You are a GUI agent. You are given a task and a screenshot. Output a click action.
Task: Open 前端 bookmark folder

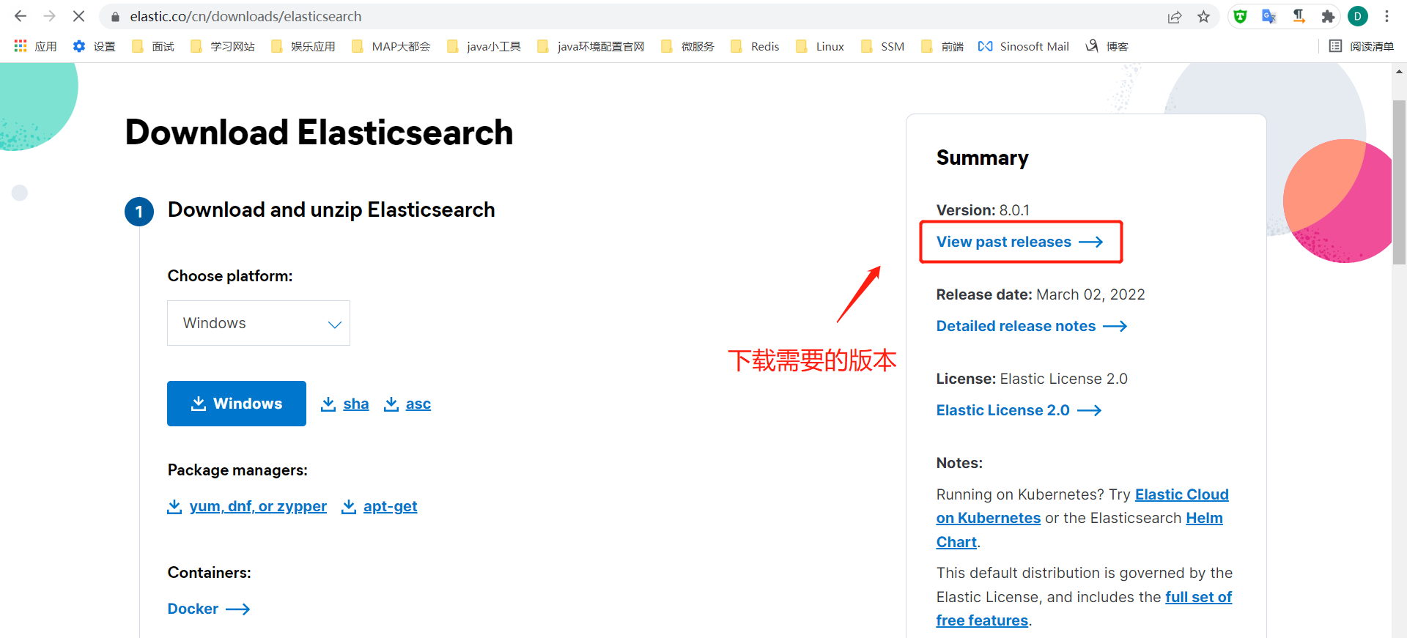(x=942, y=46)
